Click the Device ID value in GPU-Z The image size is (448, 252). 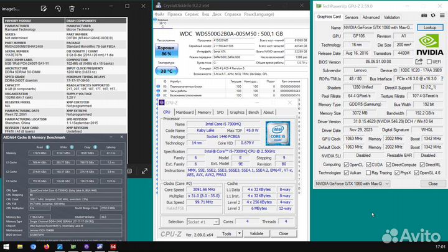click(x=421, y=70)
